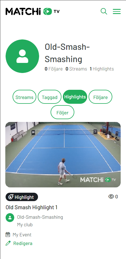Click the 0 Följare count
The image size is (126, 259).
[x=54, y=69]
